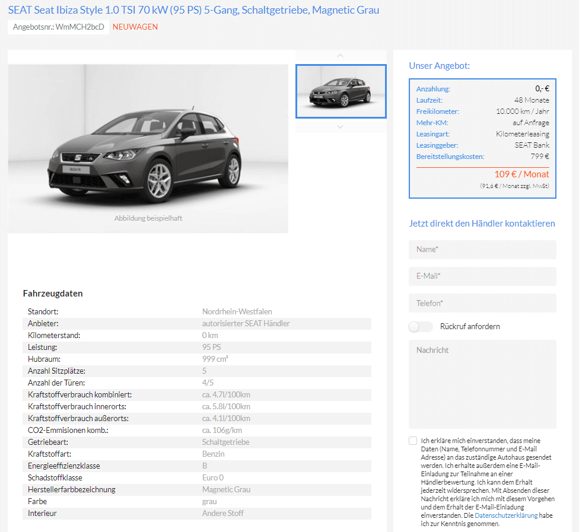
Task: Click the Fahrzeugdaten heading
Action: (53, 294)
